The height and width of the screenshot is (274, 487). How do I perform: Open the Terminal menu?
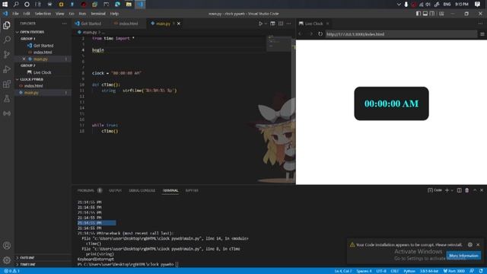coord(98,14)
